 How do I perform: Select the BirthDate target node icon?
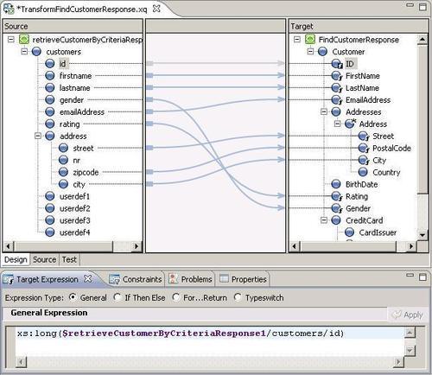(336, 184)
